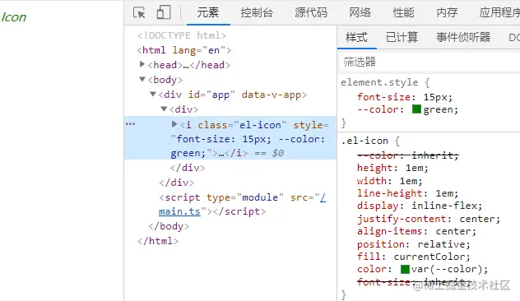Click the green swatch beside var(--color)
The width and height of the screenshot is (520, 301).
[x=405, y=269]
